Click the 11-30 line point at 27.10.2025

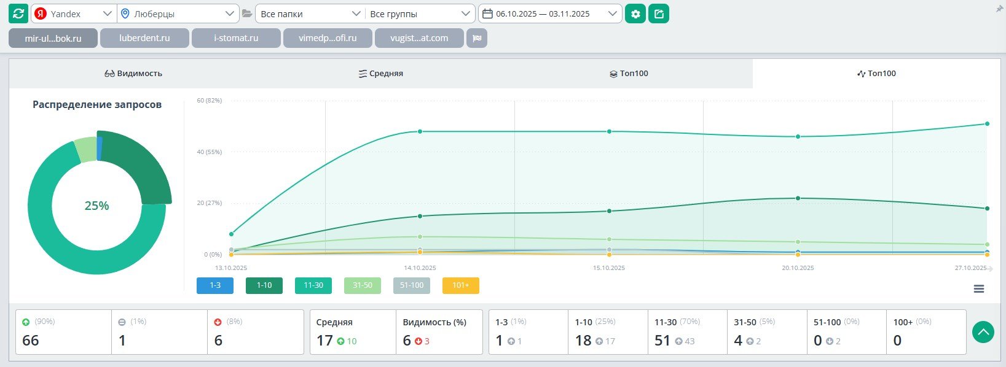point(987,124)
